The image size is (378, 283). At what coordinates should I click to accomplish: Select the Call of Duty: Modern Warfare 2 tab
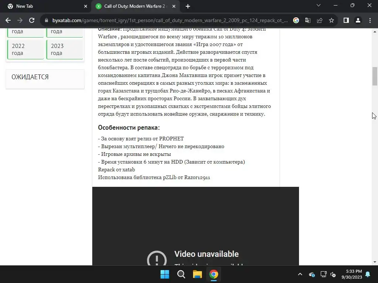click(135, 7)
